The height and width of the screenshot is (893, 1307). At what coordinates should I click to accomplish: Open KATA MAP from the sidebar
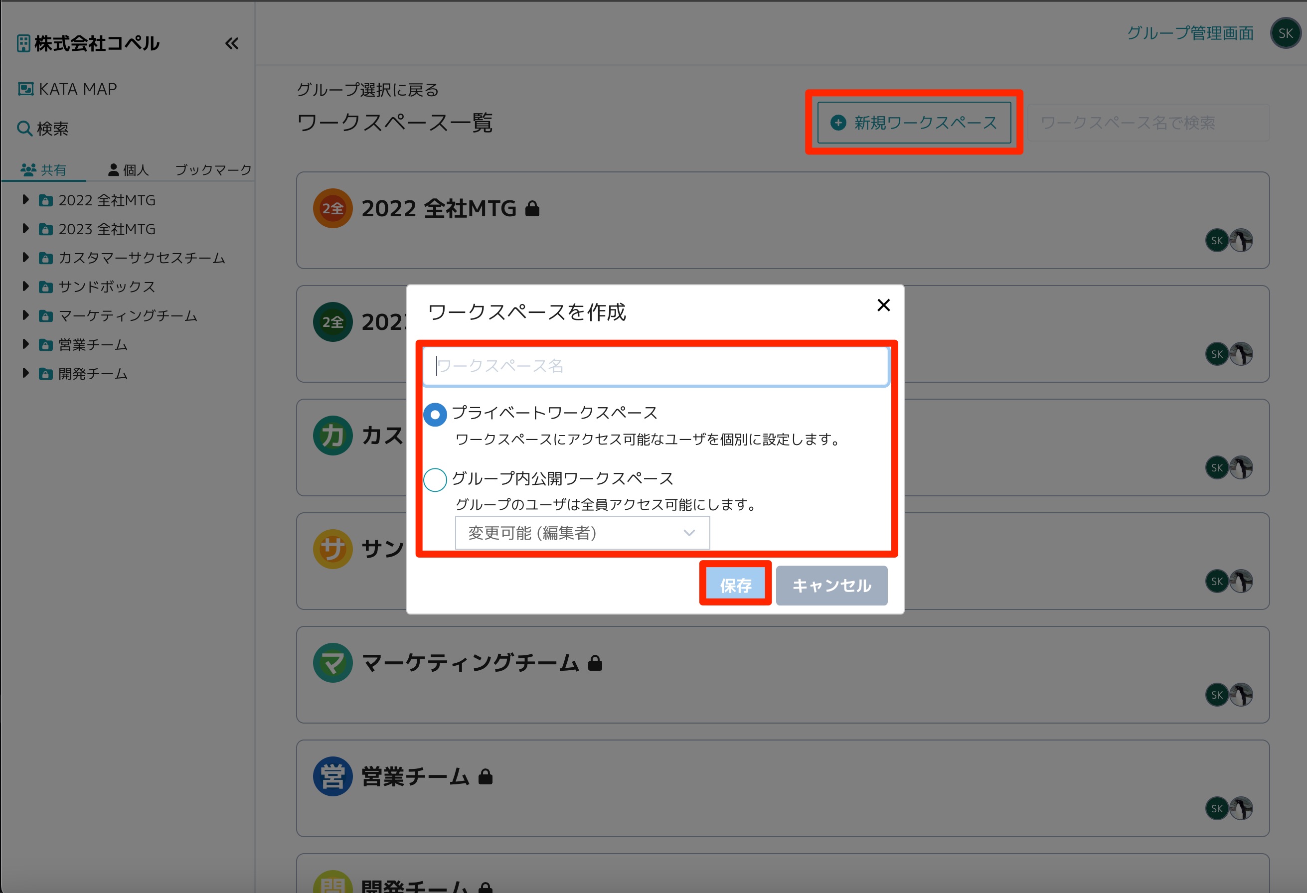tap(67, 89)
